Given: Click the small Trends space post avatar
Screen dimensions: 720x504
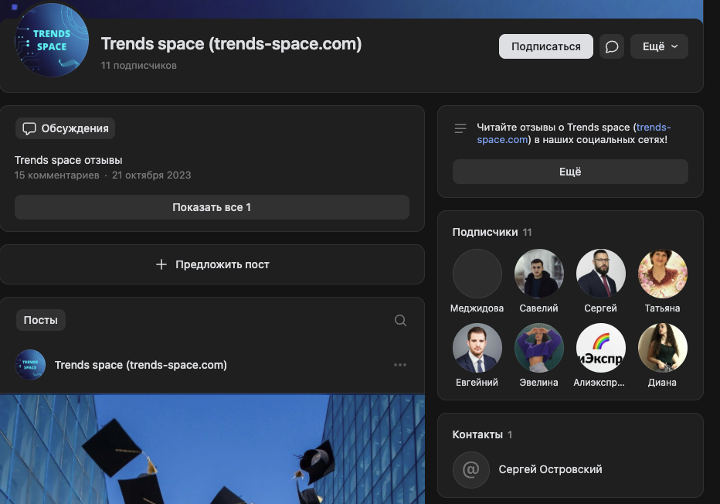Looking at the screenshot, I should pyautogui.click(x=30, y=365).
